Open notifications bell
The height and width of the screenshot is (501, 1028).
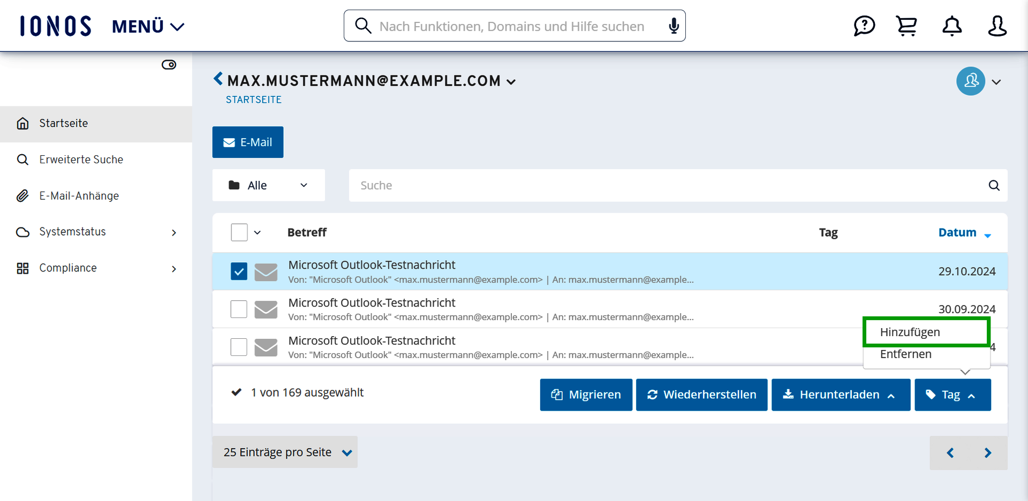click(952, 26)
